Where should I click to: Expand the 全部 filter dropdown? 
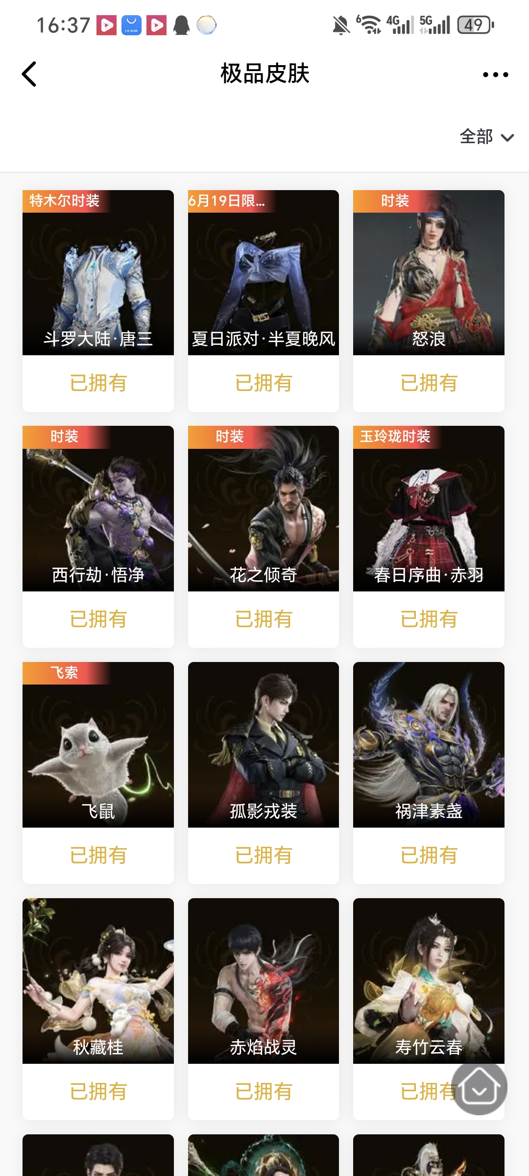486,137
